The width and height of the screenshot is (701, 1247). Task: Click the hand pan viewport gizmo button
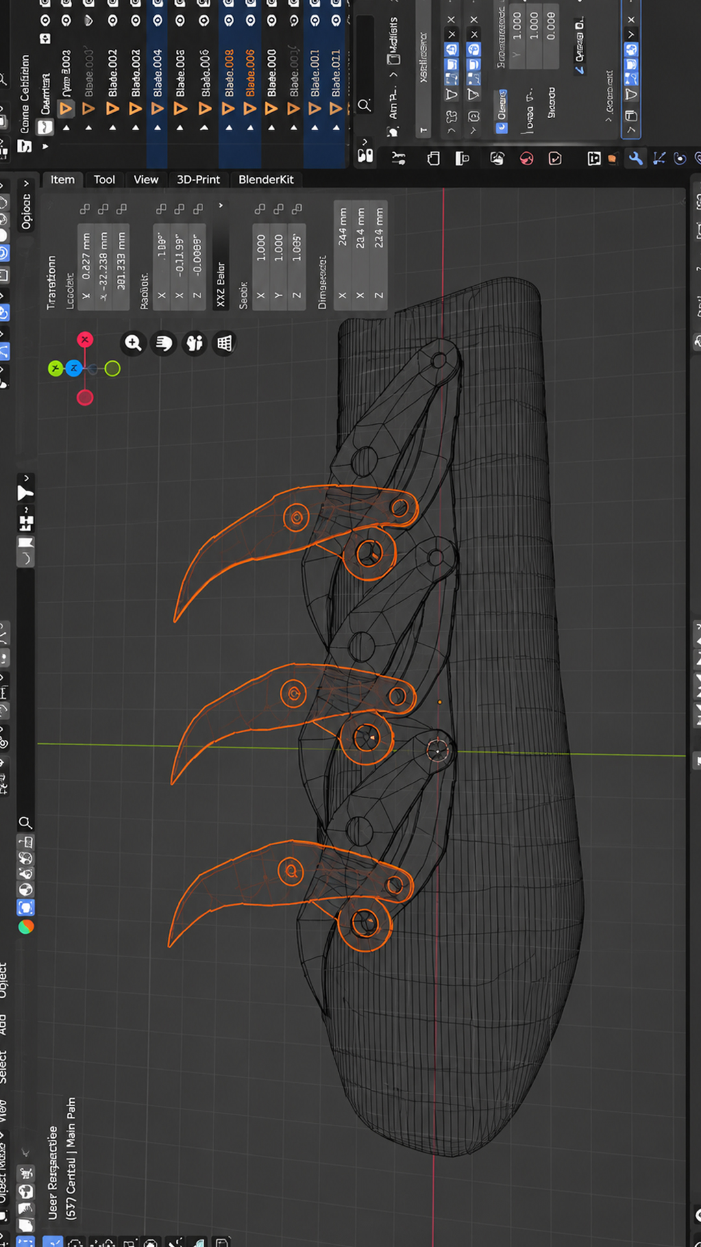164,343
